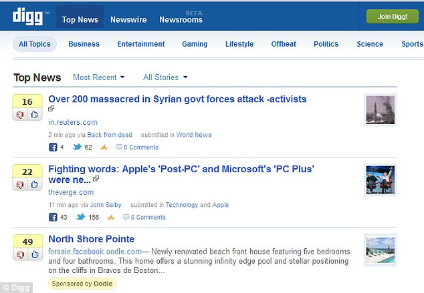The height and width of the screenshot is (293, 424).
Task: Open the 'Over 200 massacred in Syrian' headline
Action: [x=177, y=99]
